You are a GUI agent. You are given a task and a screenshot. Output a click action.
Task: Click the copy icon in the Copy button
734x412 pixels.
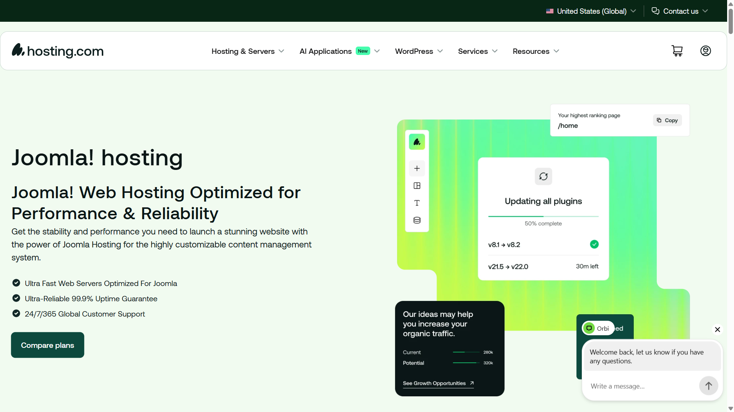point(659,120)
